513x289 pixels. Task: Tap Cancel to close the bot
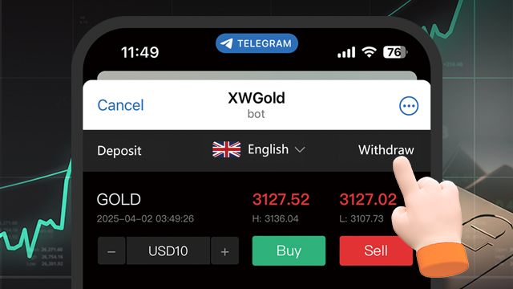click(x=120, y=105)
